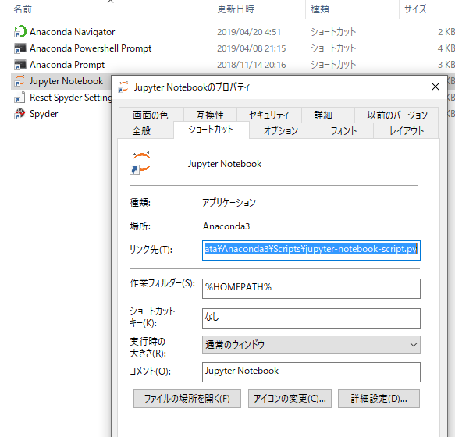The height and width of the screenshot is (437, 455).
Task: Click ショートカット type for Anaconda Prompt
Action: click(x=333, y=65)
